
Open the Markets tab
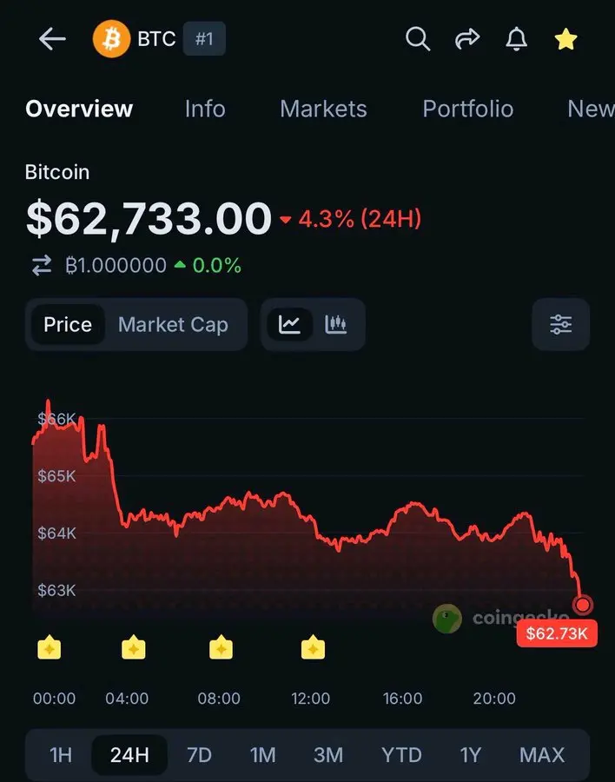coord(323,109)
